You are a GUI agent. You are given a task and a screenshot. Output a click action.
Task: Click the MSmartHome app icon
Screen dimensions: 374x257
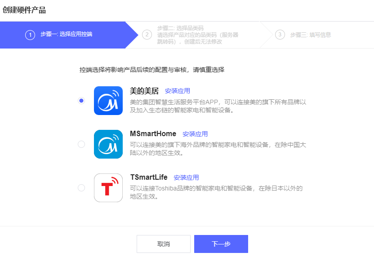tap(108, 144)
